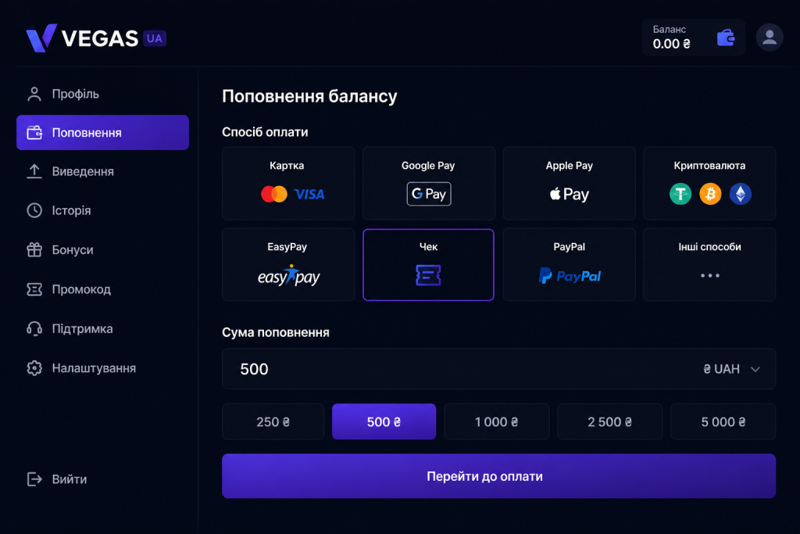
Task: Open the user avatar icon
Action: tap(770, 38)
